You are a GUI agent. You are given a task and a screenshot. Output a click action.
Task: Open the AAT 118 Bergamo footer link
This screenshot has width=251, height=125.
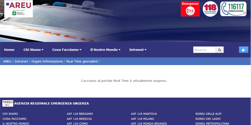pyautogui.click(x=80, y=114)
